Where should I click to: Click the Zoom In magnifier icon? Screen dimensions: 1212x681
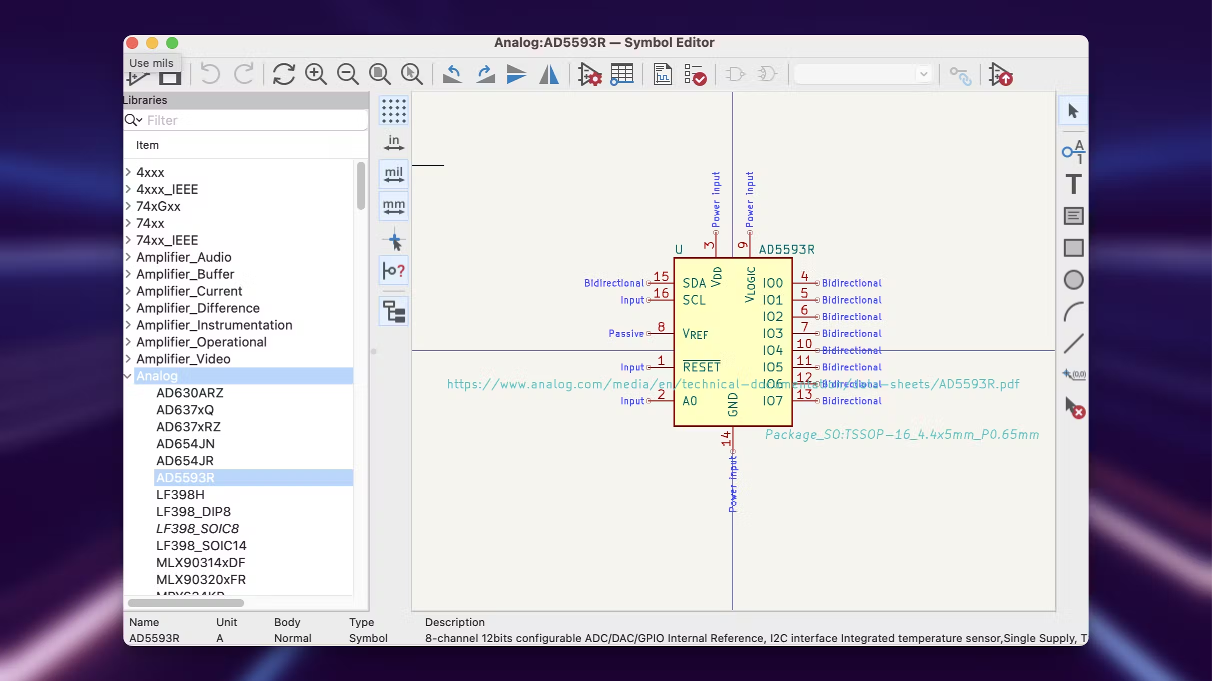pos(316,74)
